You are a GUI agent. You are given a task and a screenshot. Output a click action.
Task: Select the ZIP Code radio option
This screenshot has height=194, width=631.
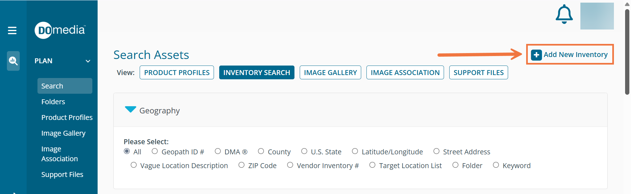[x=242, y=165]
